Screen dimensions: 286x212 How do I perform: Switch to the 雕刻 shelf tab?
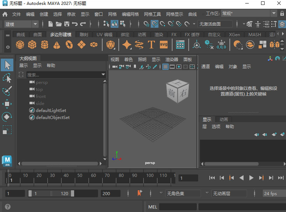(84, 34)
